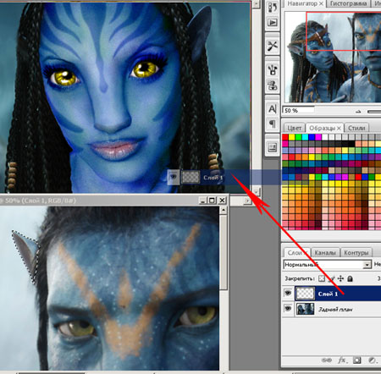This screenshot has width=381, height=374.
Task: Open the Layer Comps panel icon
Action: pyautogui.click(x=273, y=147)
